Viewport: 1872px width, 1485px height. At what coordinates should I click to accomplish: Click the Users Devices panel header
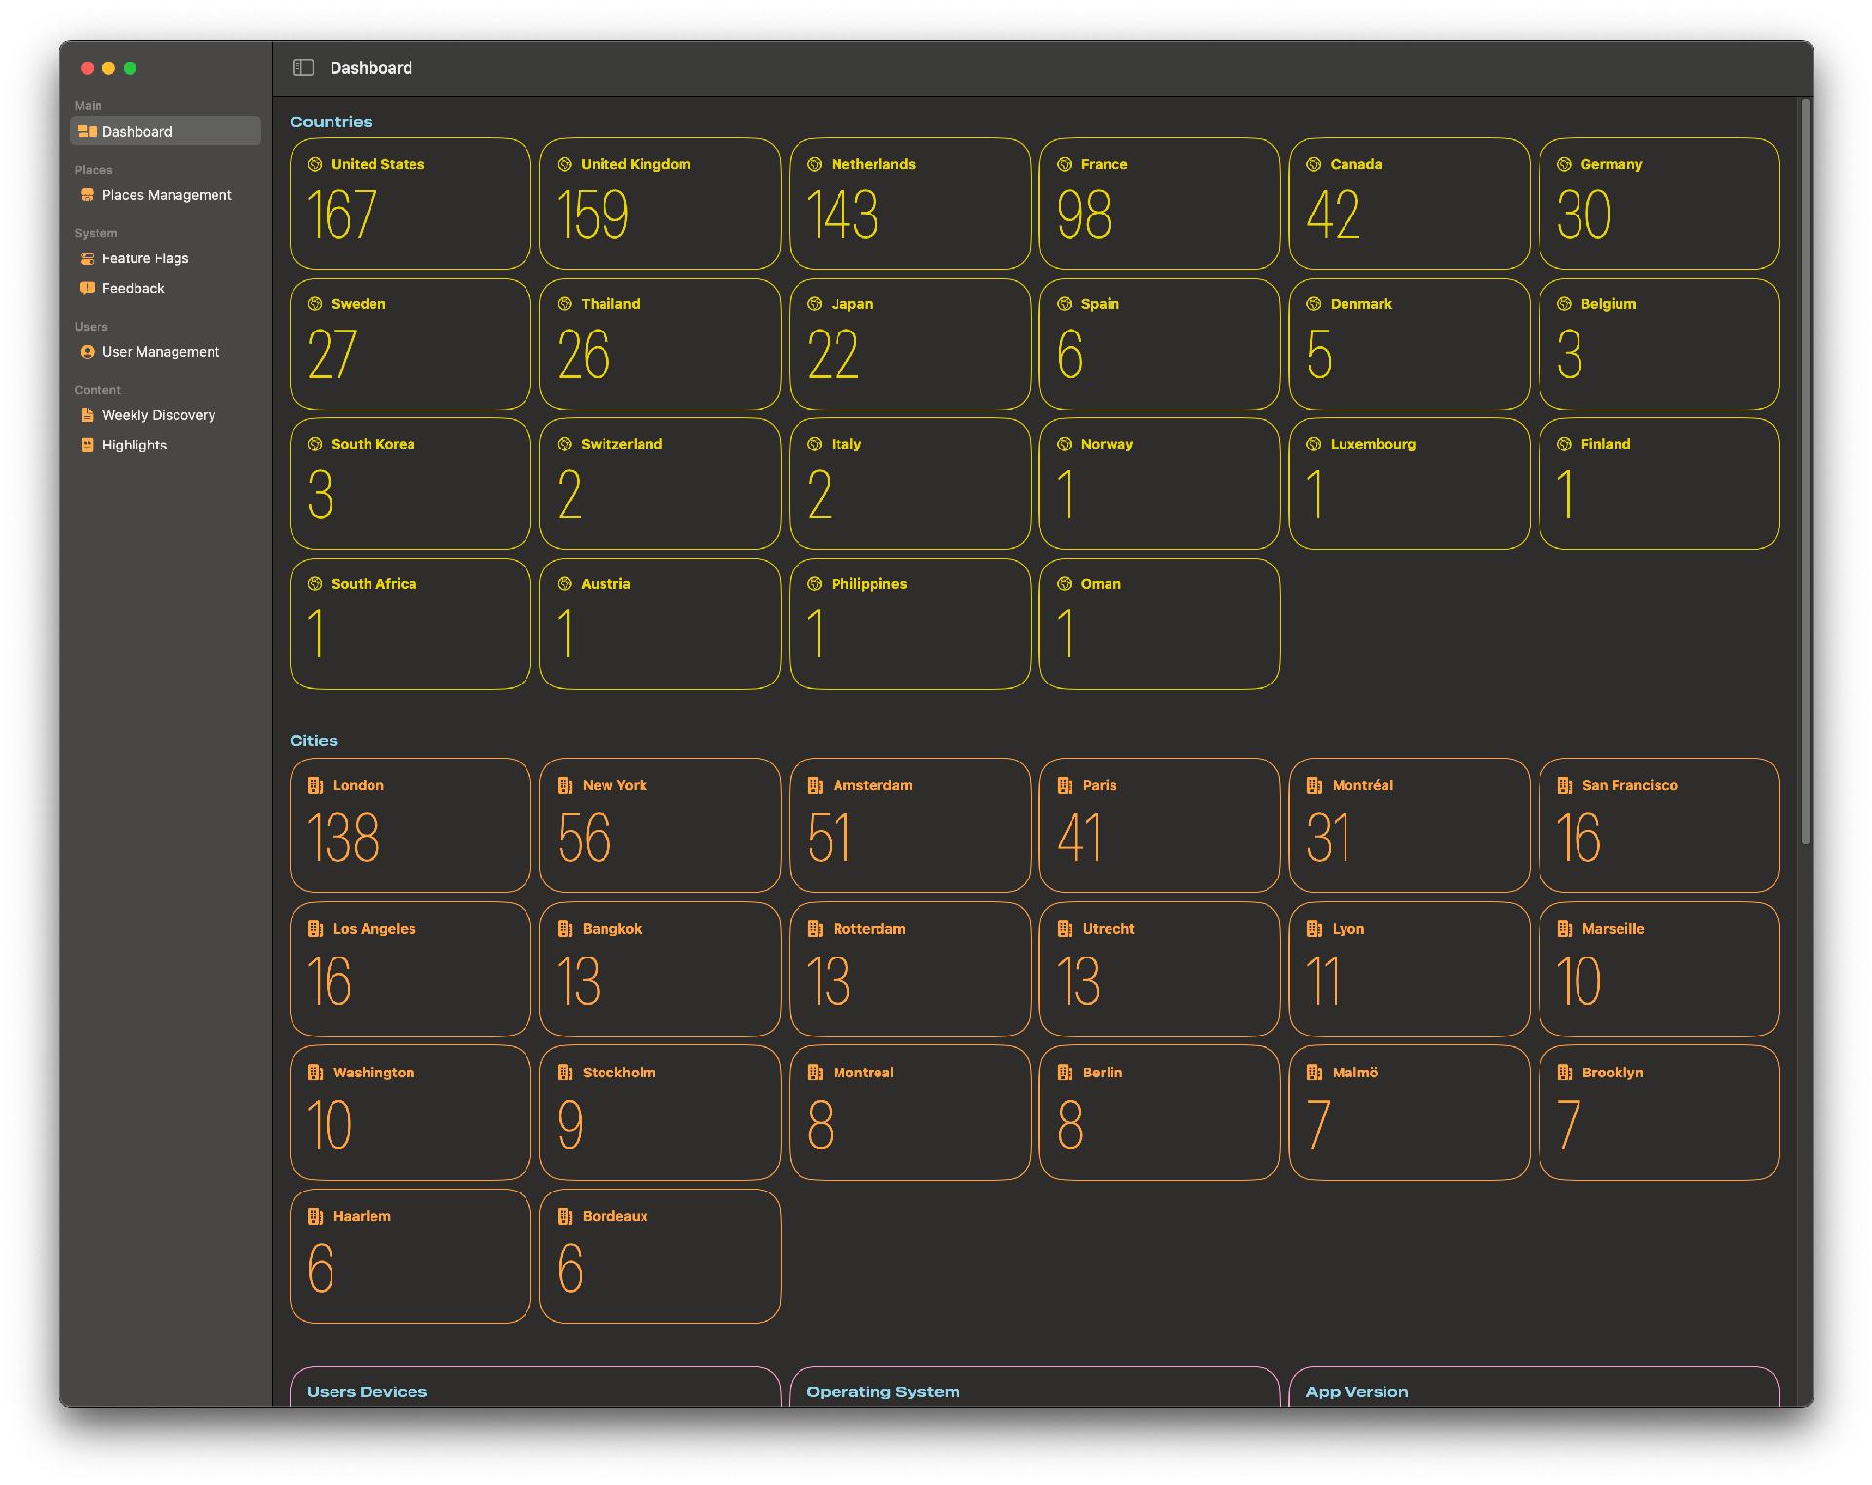[367, 1392]
